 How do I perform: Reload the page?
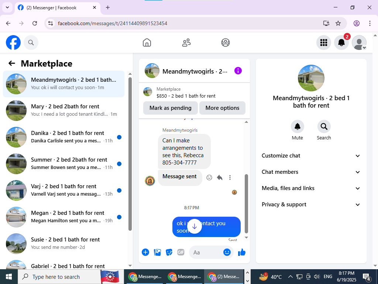point(35,23)
